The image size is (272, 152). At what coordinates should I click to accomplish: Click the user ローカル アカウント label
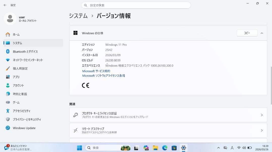28,21
